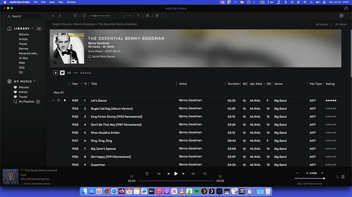The width and height of the screenshot is (352, 197).
Task: Switch to grid view icon
Action: [75, 15]
